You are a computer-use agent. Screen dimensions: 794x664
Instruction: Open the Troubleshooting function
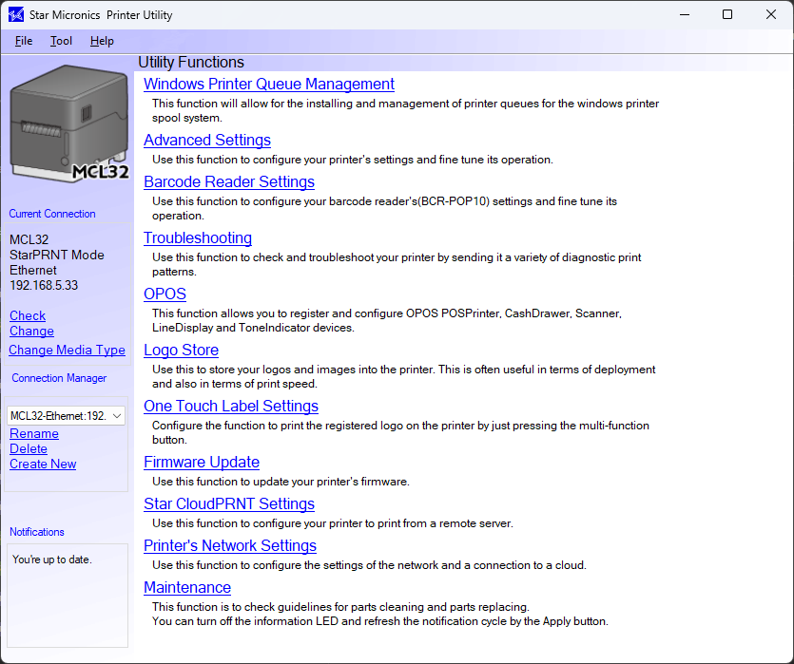198,238
